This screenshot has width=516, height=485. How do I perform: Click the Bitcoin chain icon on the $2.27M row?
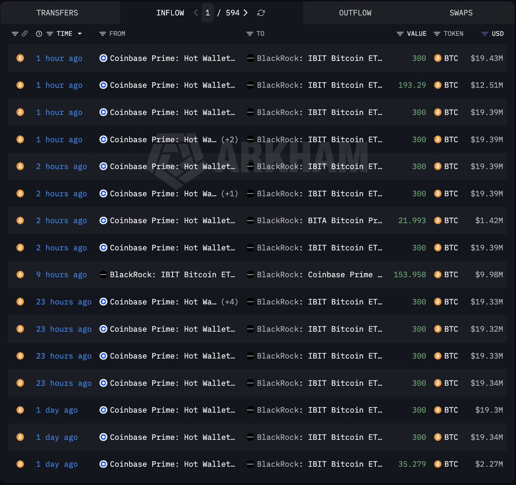[20, 464]
